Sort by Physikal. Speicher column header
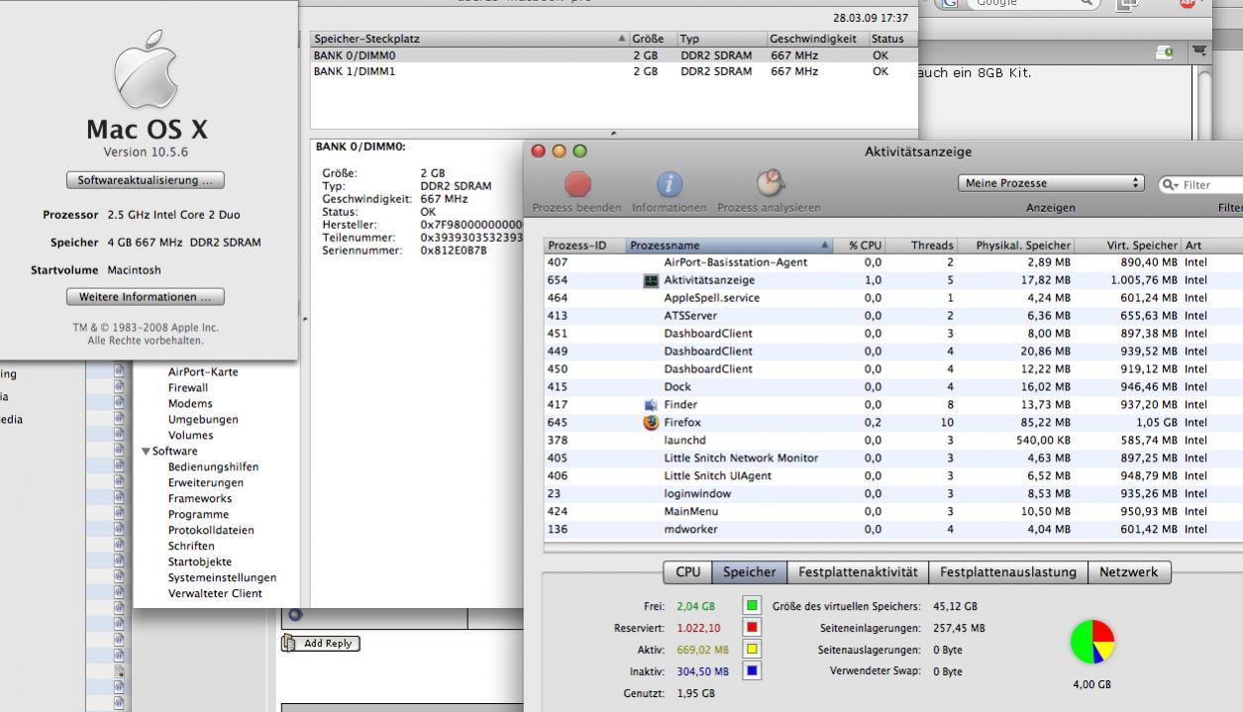 pyautogui.click(x=1018, y=246)
